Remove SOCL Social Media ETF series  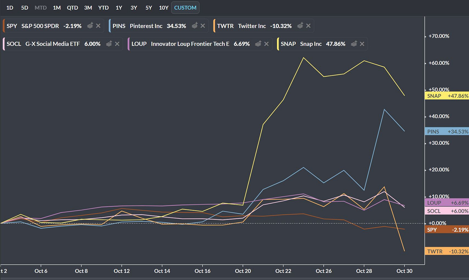click(117, 44)
